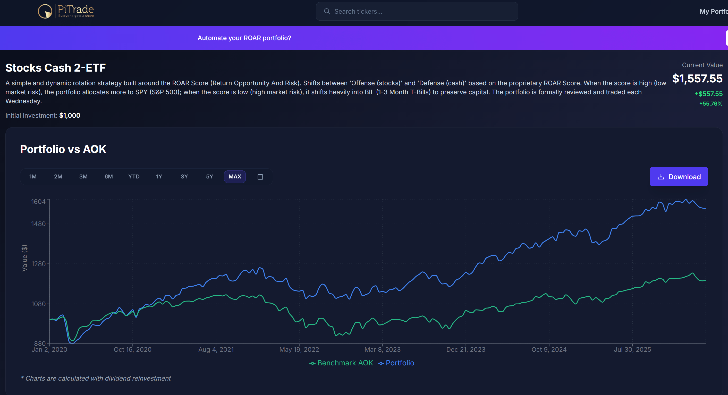Select the YTD time range
Viewport: 728px width, 395px height.
(x=134, y=177)
